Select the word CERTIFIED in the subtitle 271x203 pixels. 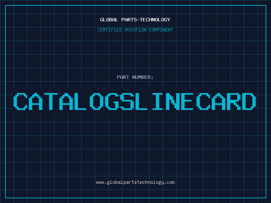(110, 30)
